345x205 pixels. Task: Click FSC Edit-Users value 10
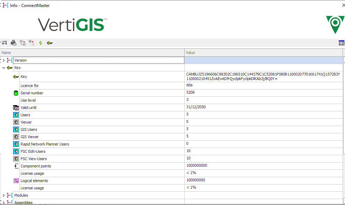188,151
